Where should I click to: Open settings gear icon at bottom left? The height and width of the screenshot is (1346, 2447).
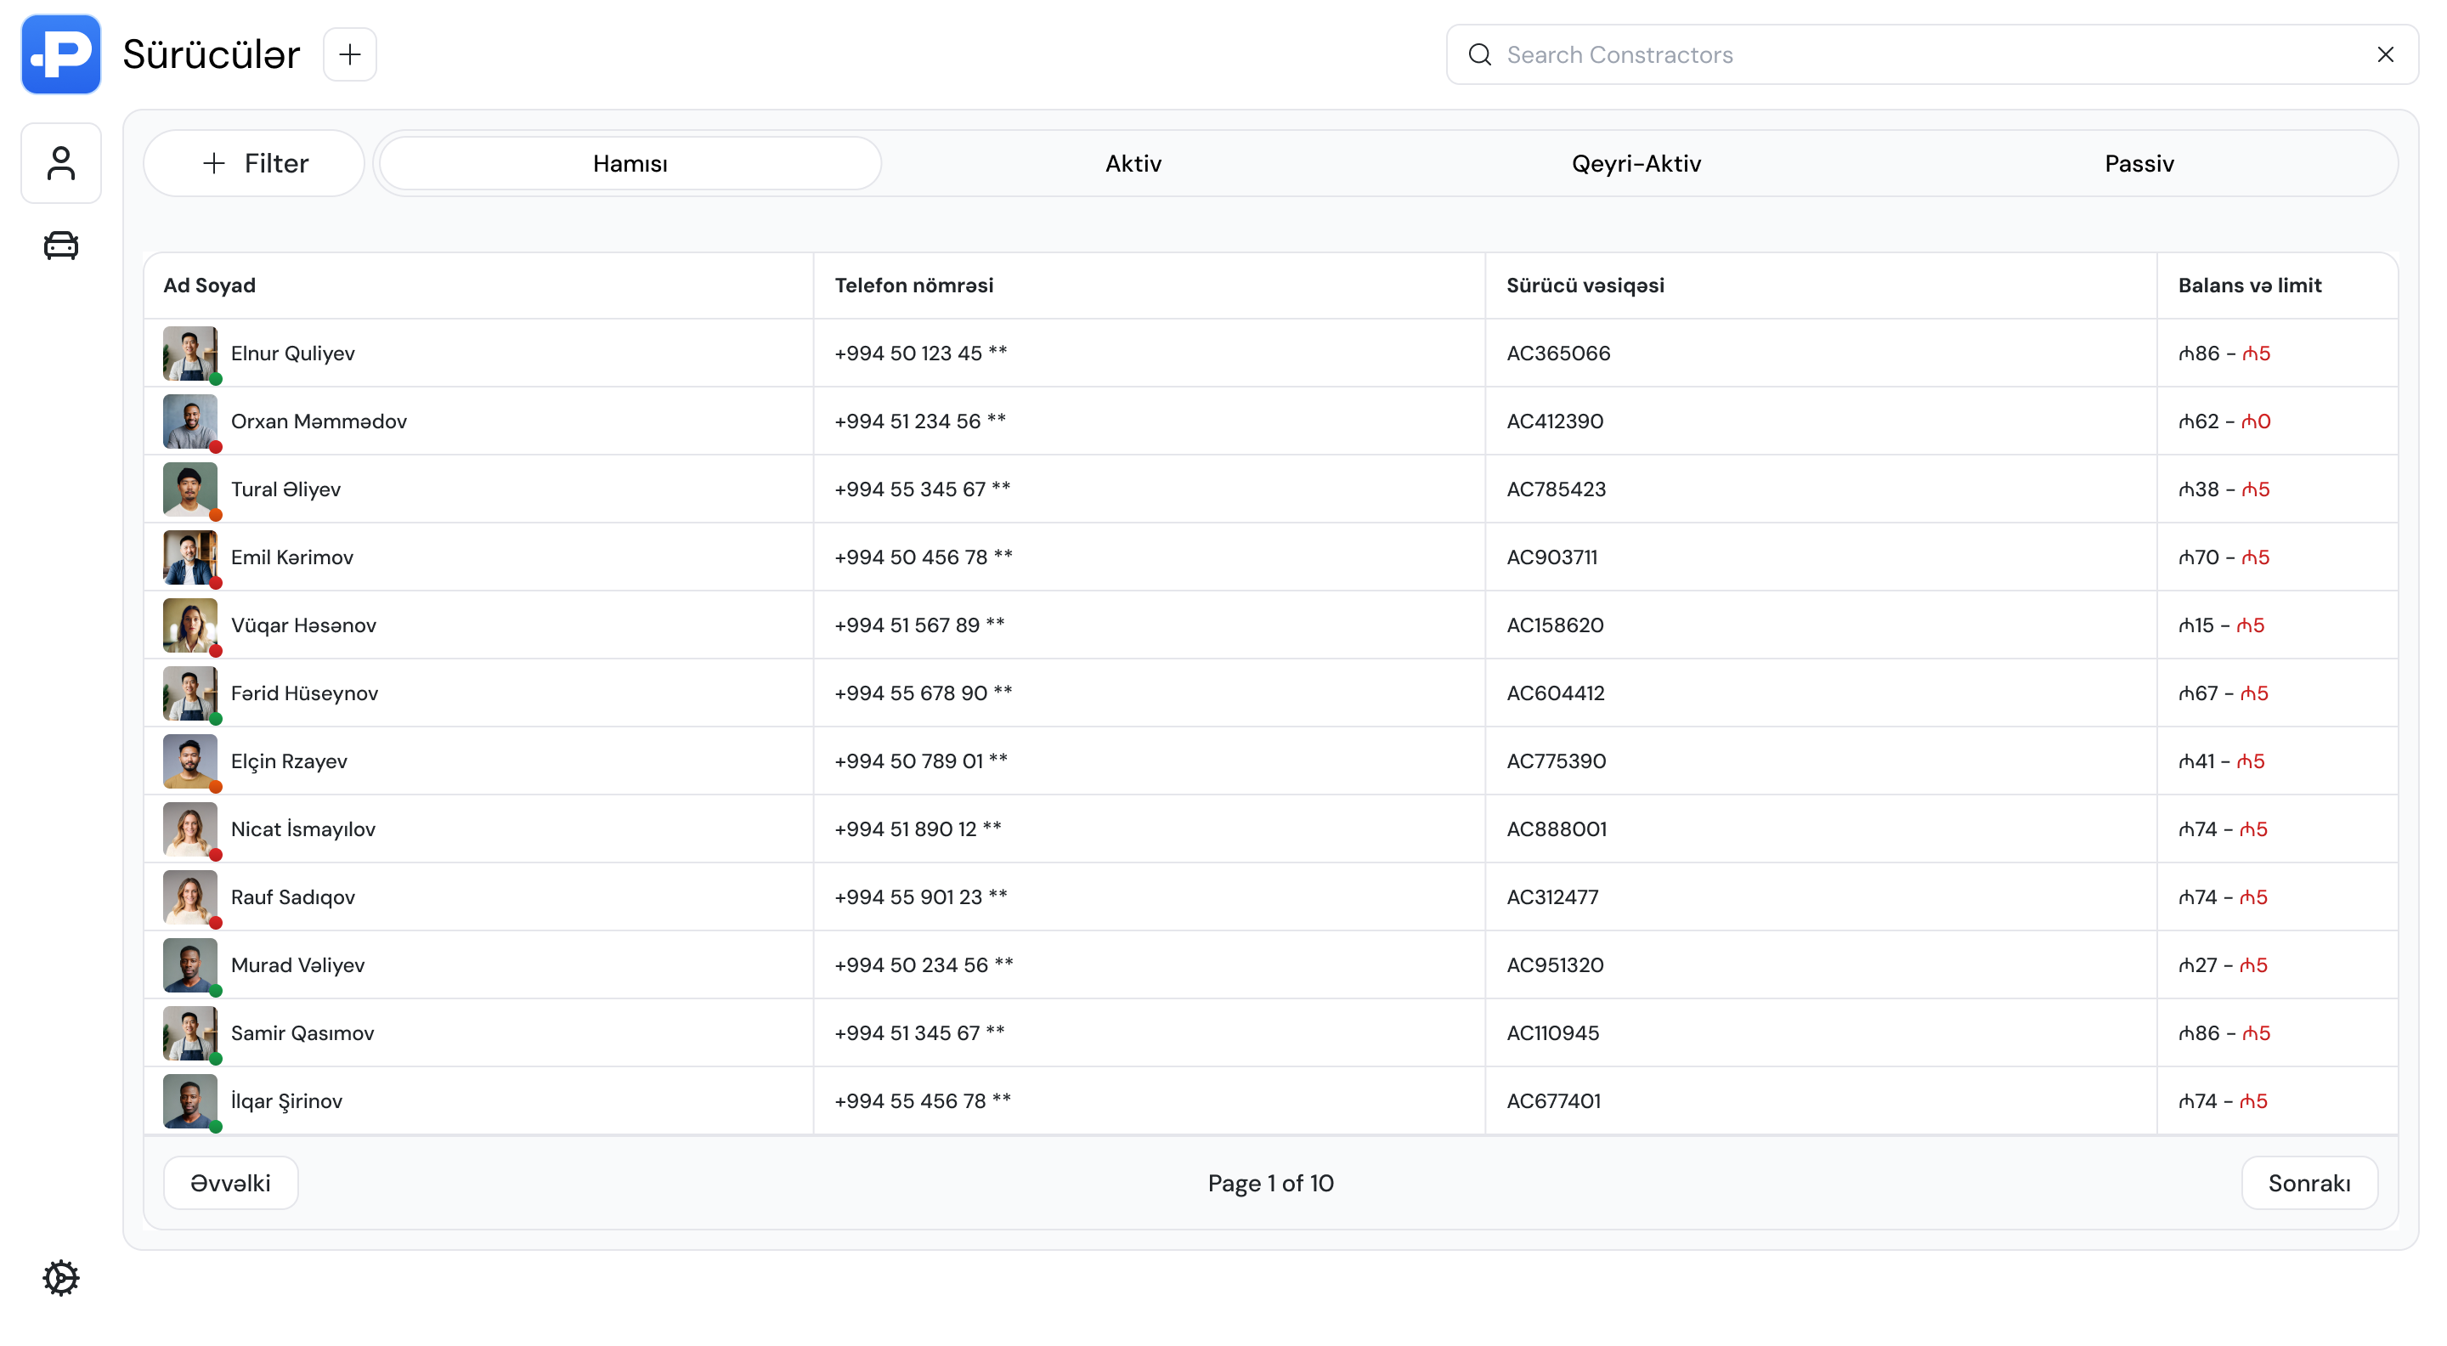(61, 1278)
